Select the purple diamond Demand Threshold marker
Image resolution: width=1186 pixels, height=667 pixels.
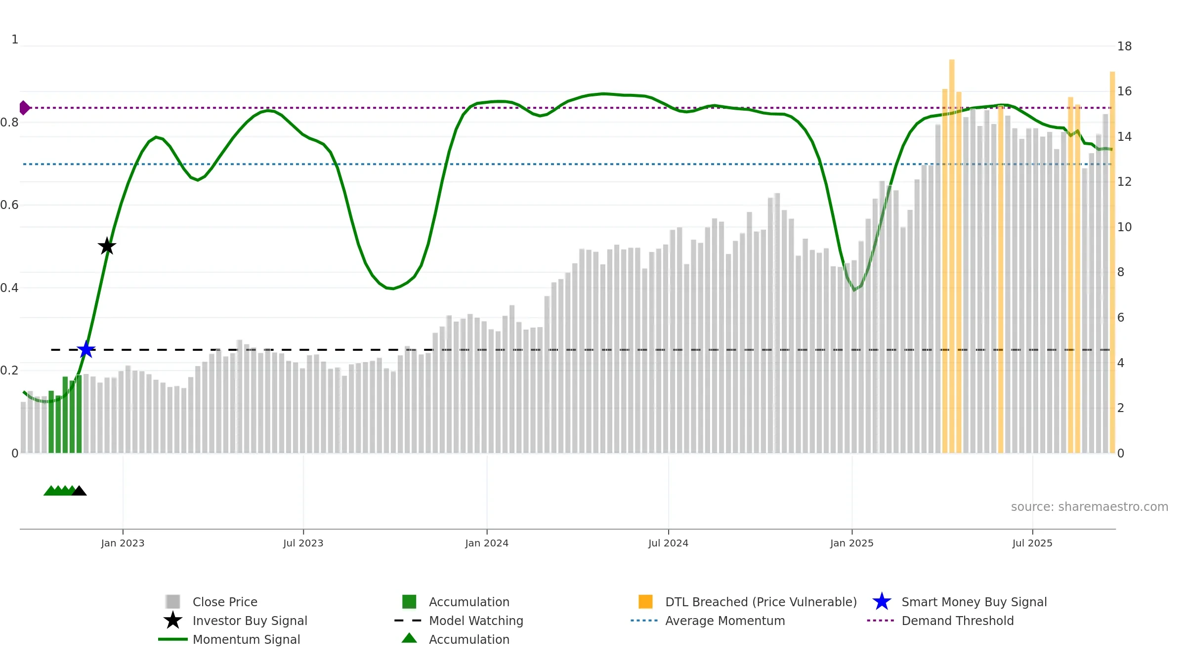(24, 108)
